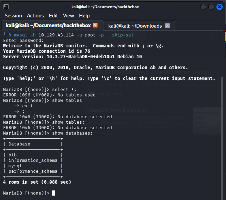Close the terminal window with the blue X
The image size is (226, 200).
point(220,7)
